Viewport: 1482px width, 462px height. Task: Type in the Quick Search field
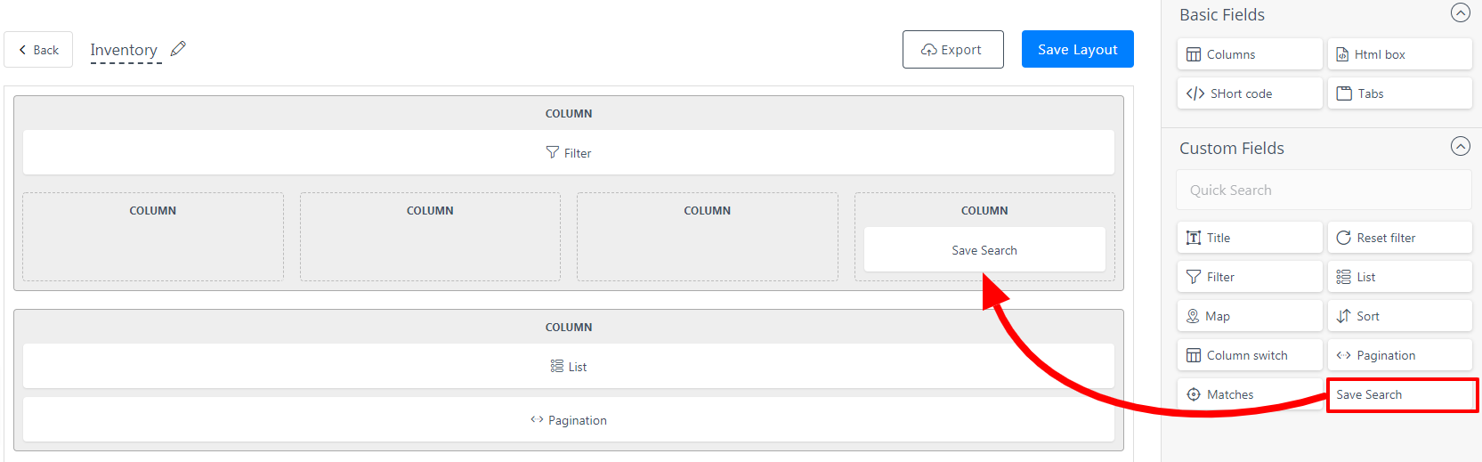(x=1323, y=190)
